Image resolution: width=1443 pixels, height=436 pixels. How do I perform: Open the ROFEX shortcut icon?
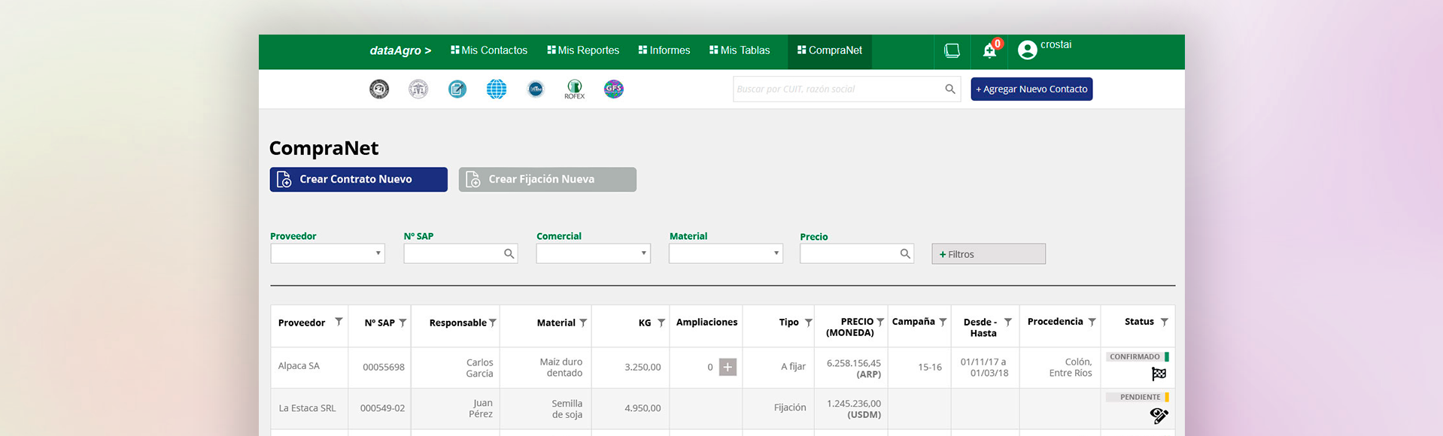575,89
